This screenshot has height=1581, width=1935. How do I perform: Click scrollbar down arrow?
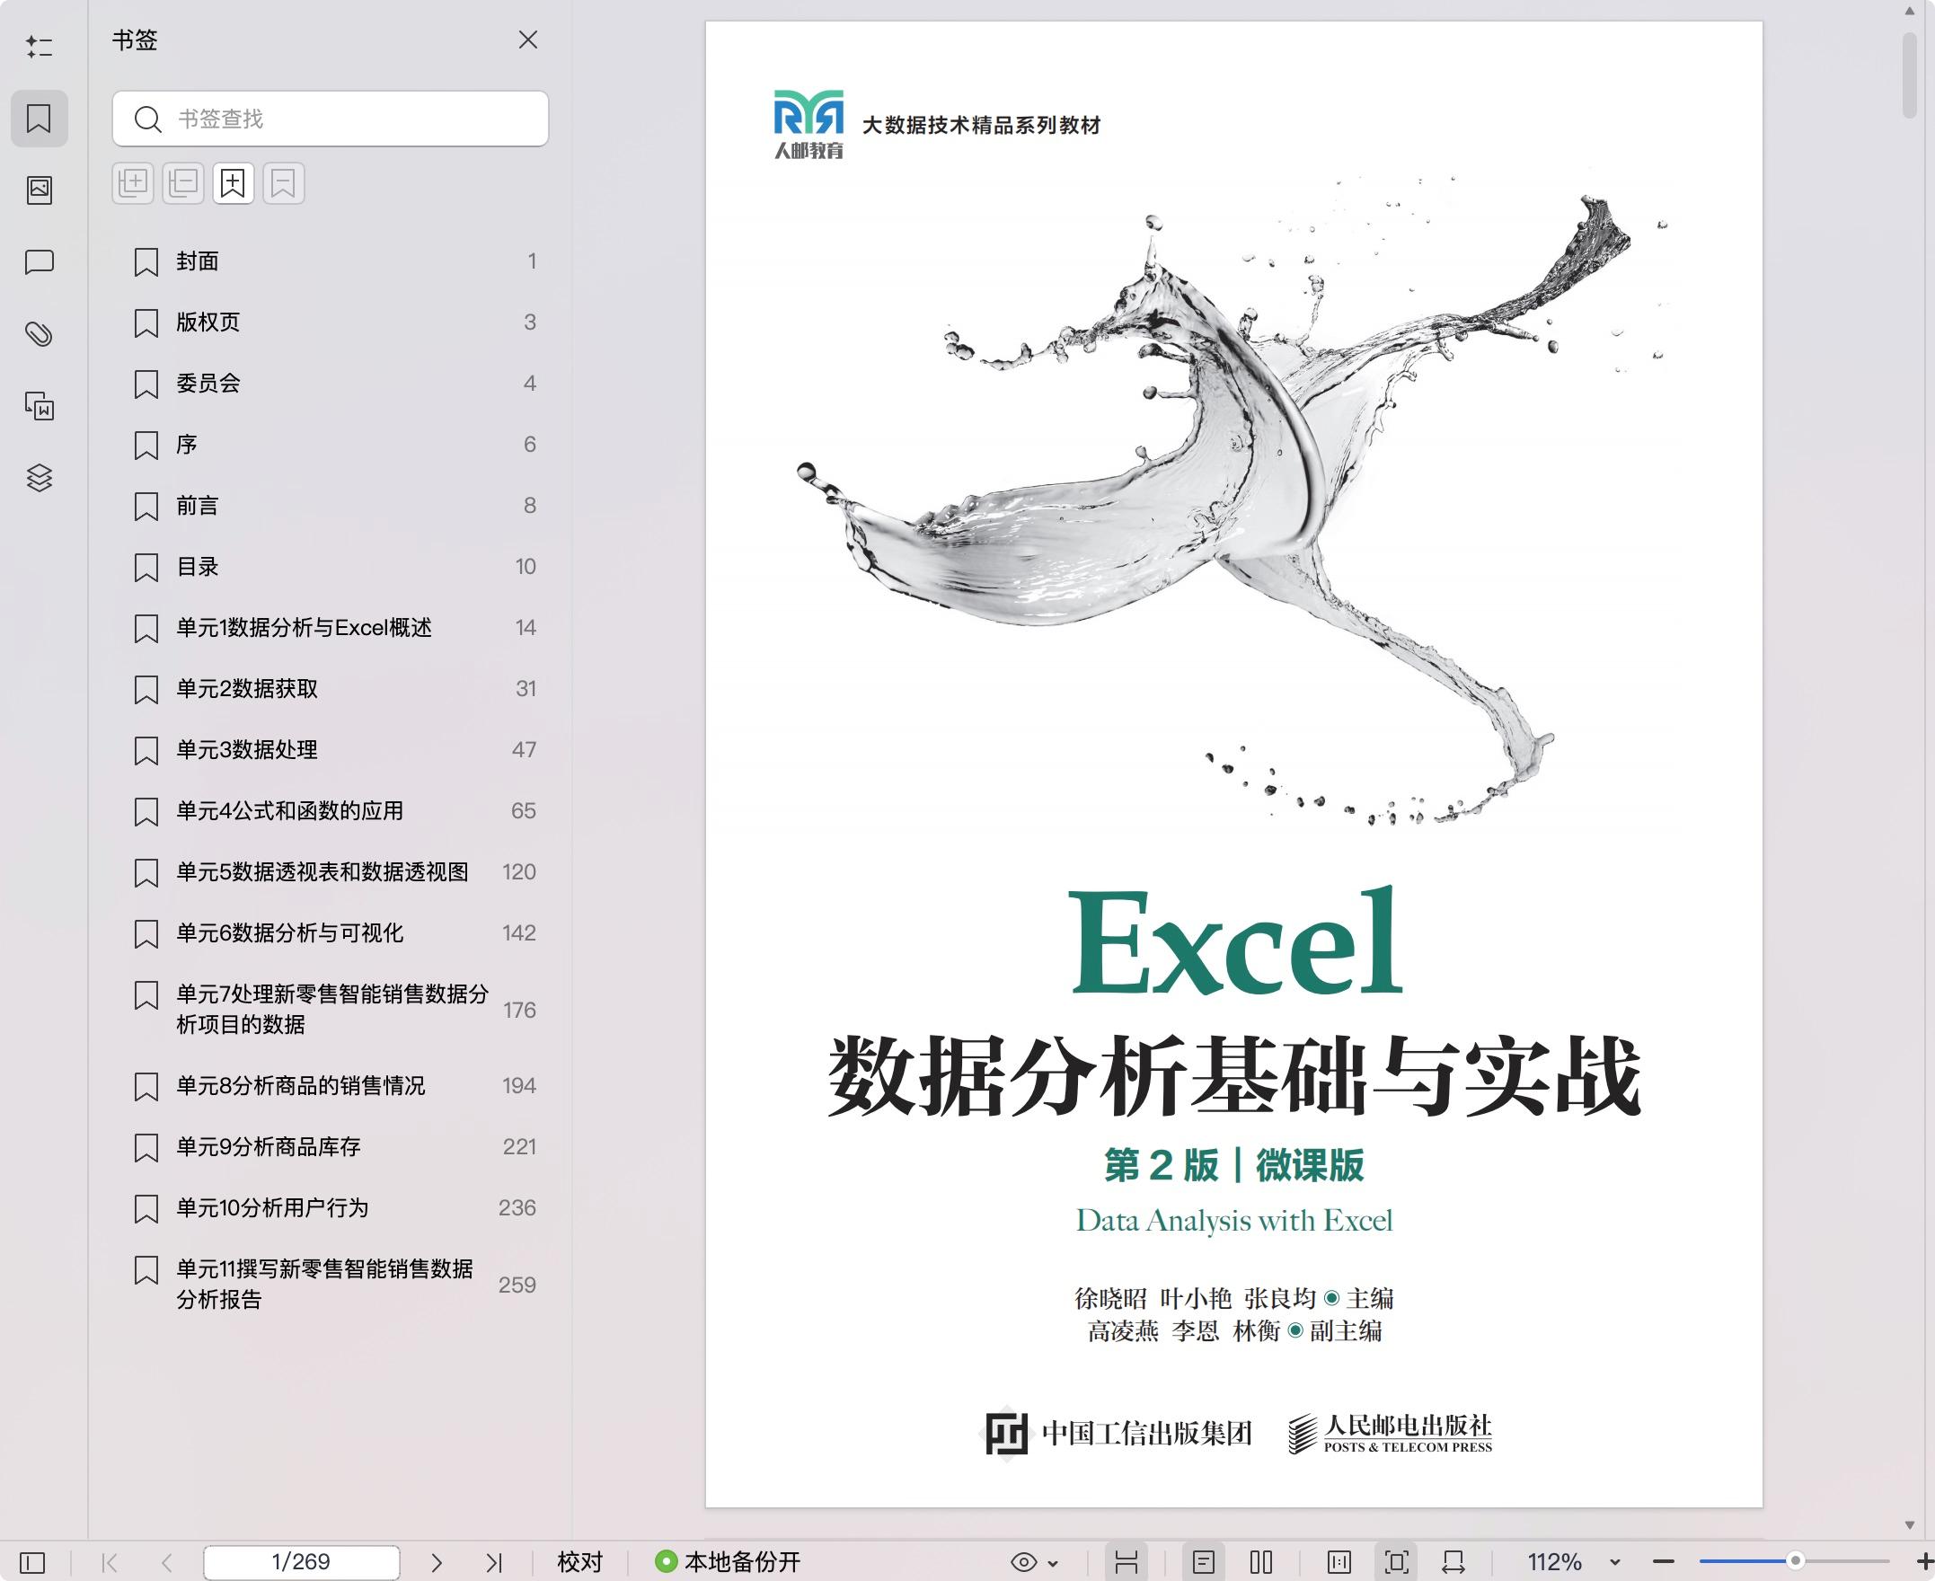click(1910, 1525)
